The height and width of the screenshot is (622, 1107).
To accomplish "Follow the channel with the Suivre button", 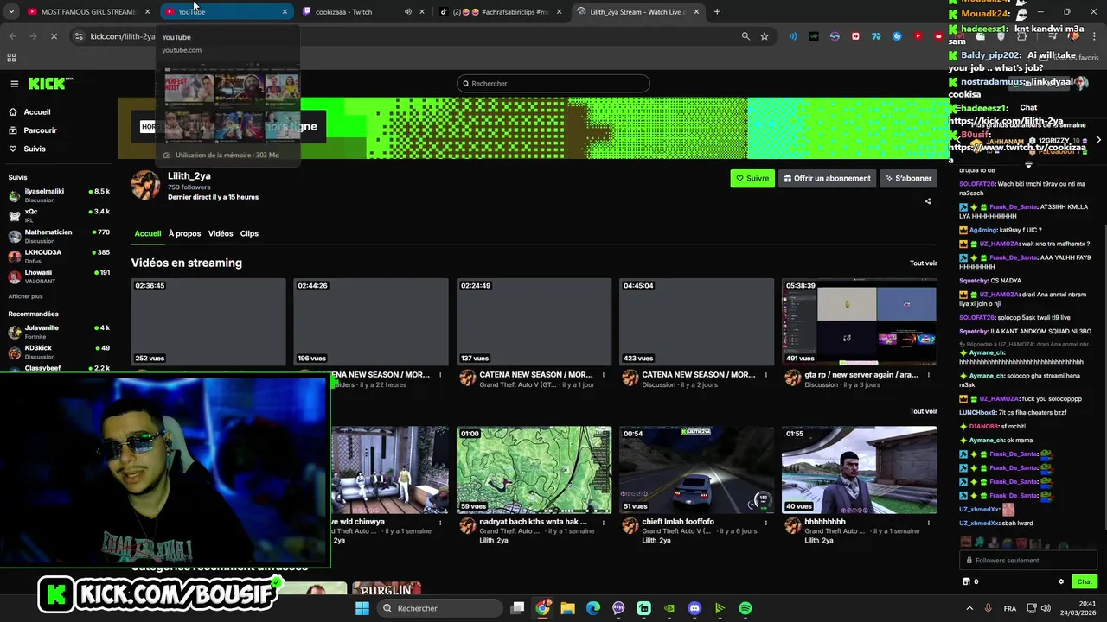I will (752, 179).
